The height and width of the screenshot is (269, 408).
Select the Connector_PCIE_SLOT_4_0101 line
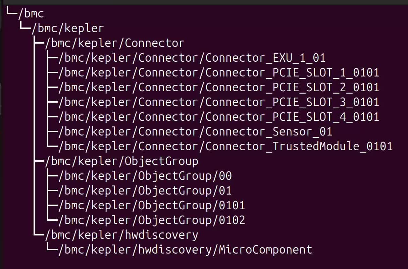(x=218, y=117)
